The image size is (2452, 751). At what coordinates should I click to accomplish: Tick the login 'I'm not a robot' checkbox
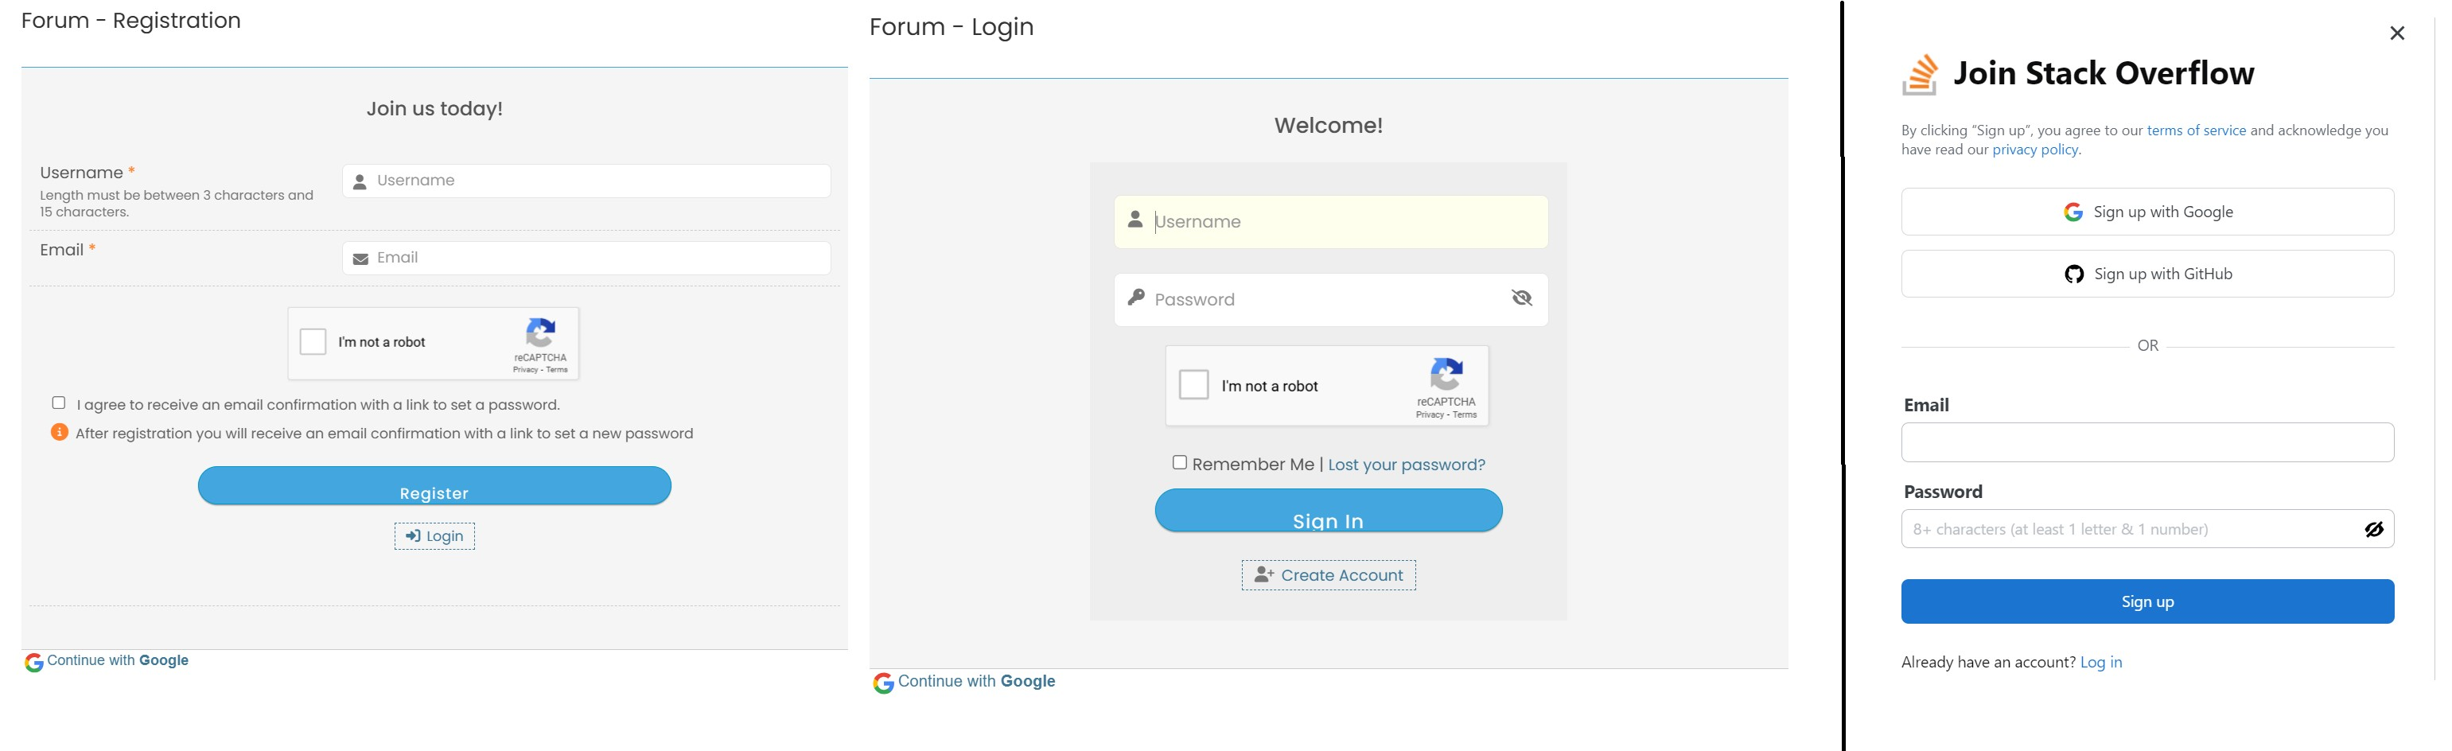click(x=1193, y=386)
